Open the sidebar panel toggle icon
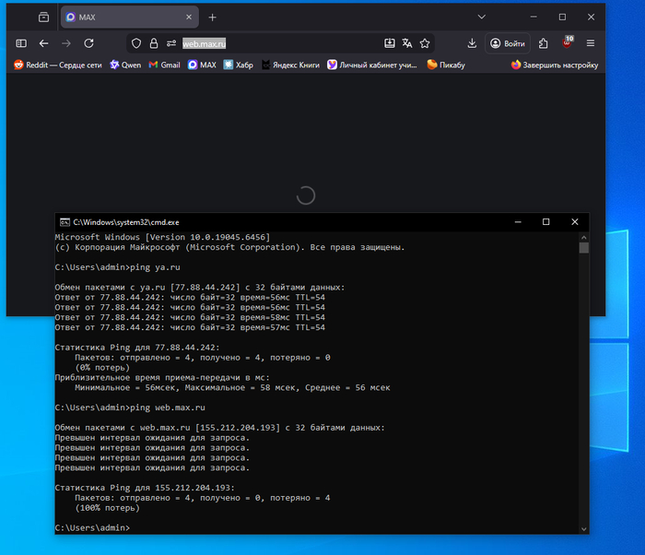 tap(21, 43)
